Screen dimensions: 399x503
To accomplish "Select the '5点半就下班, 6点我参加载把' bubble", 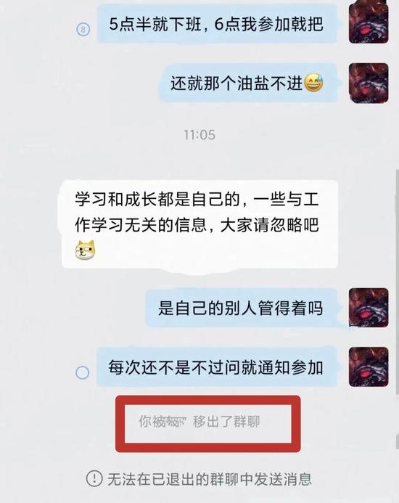I will click(217, 24).
